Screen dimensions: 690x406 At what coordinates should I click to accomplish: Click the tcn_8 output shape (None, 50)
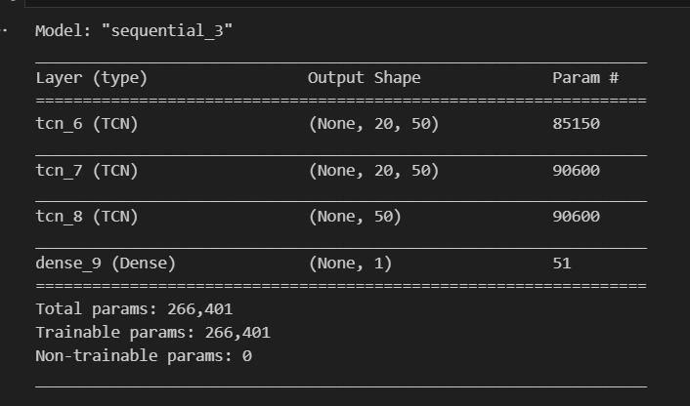355,217
